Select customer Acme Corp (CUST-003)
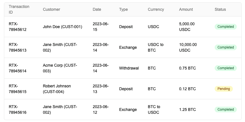The image size is (245, 122). 60,68
